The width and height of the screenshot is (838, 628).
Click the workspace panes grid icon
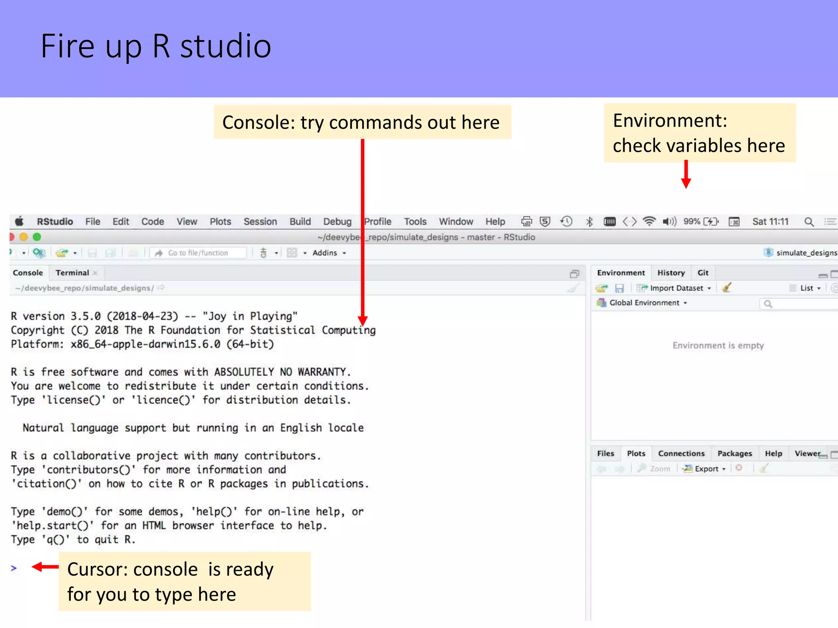click(x=292, y=253)
